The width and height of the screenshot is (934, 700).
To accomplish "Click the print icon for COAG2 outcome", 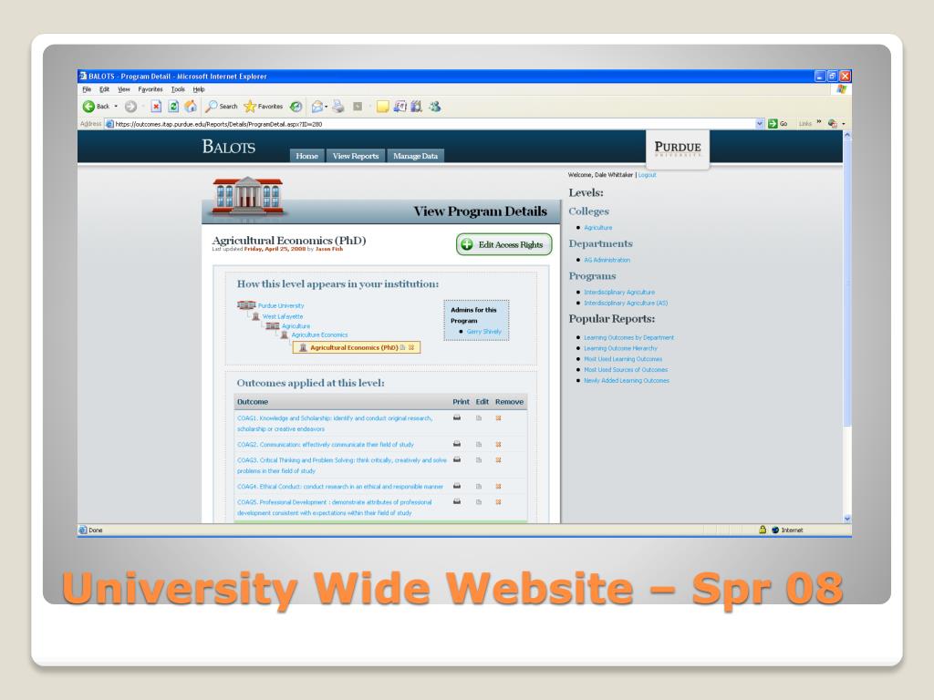I will click(x=457, y=444).
